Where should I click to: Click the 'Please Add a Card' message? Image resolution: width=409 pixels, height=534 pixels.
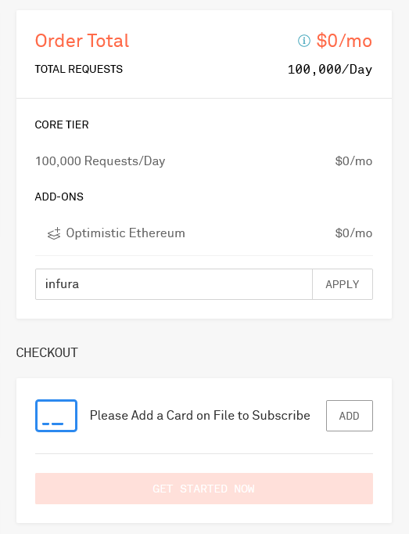coord(199,416)
